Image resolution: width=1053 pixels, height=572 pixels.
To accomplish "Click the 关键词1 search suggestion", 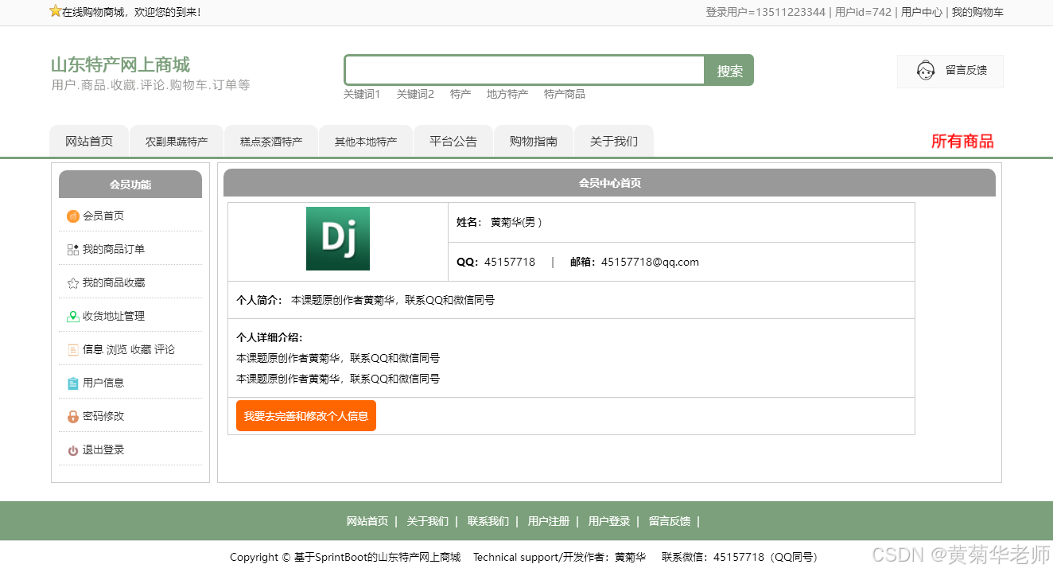I will pos(362,94).
